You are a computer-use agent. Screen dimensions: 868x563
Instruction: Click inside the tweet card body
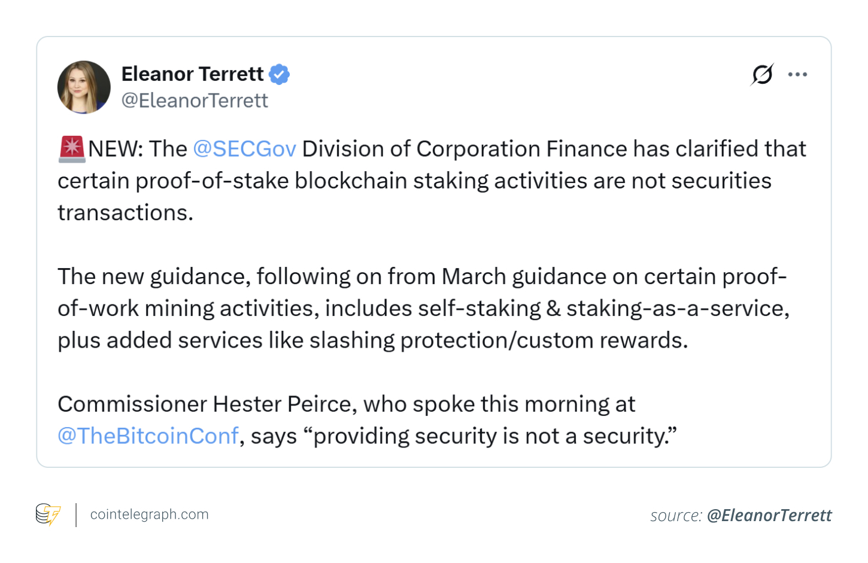[x=434, y=251]
